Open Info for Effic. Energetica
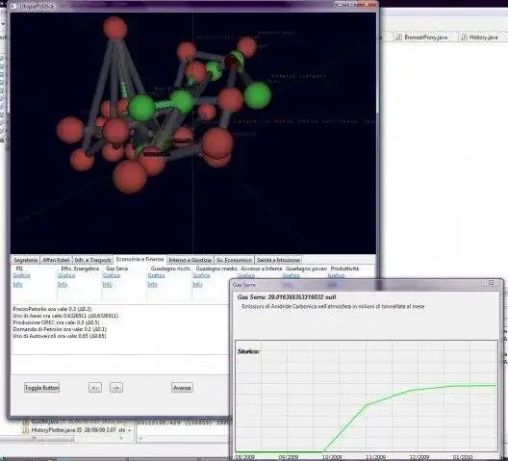 (63, 284)
